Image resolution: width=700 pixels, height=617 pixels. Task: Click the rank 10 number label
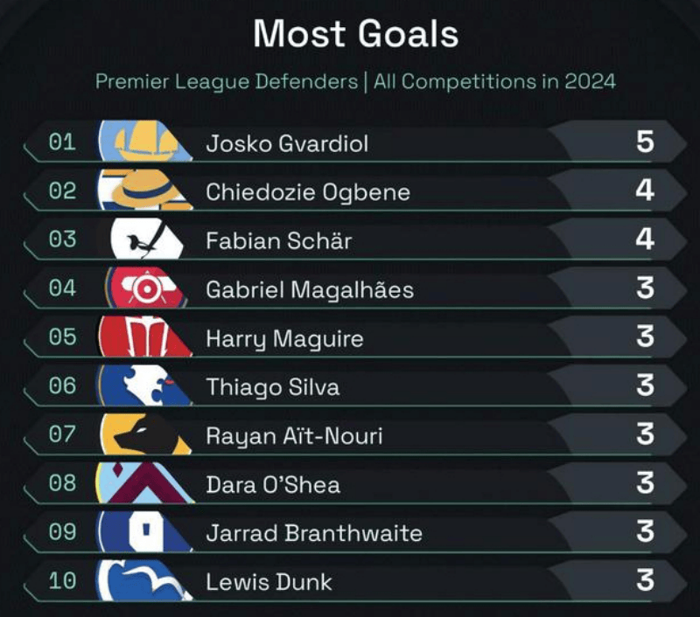coord(62,581)
